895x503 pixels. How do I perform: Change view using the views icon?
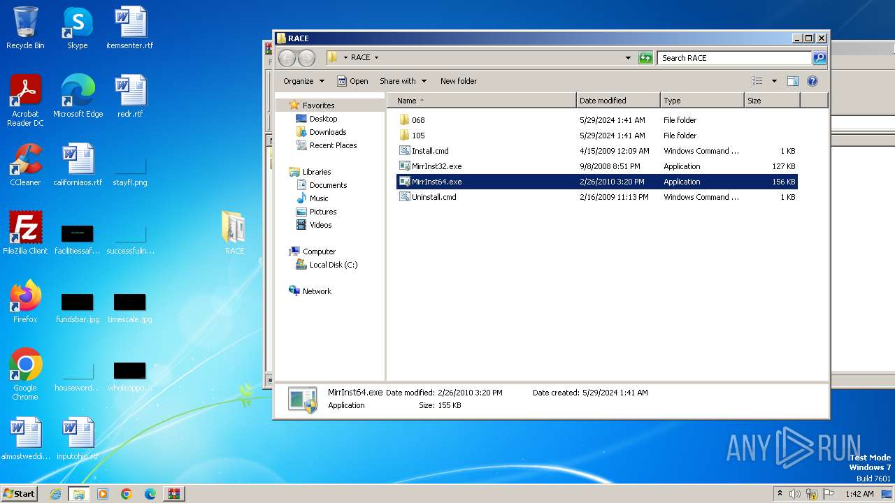[x=757, y=81]
